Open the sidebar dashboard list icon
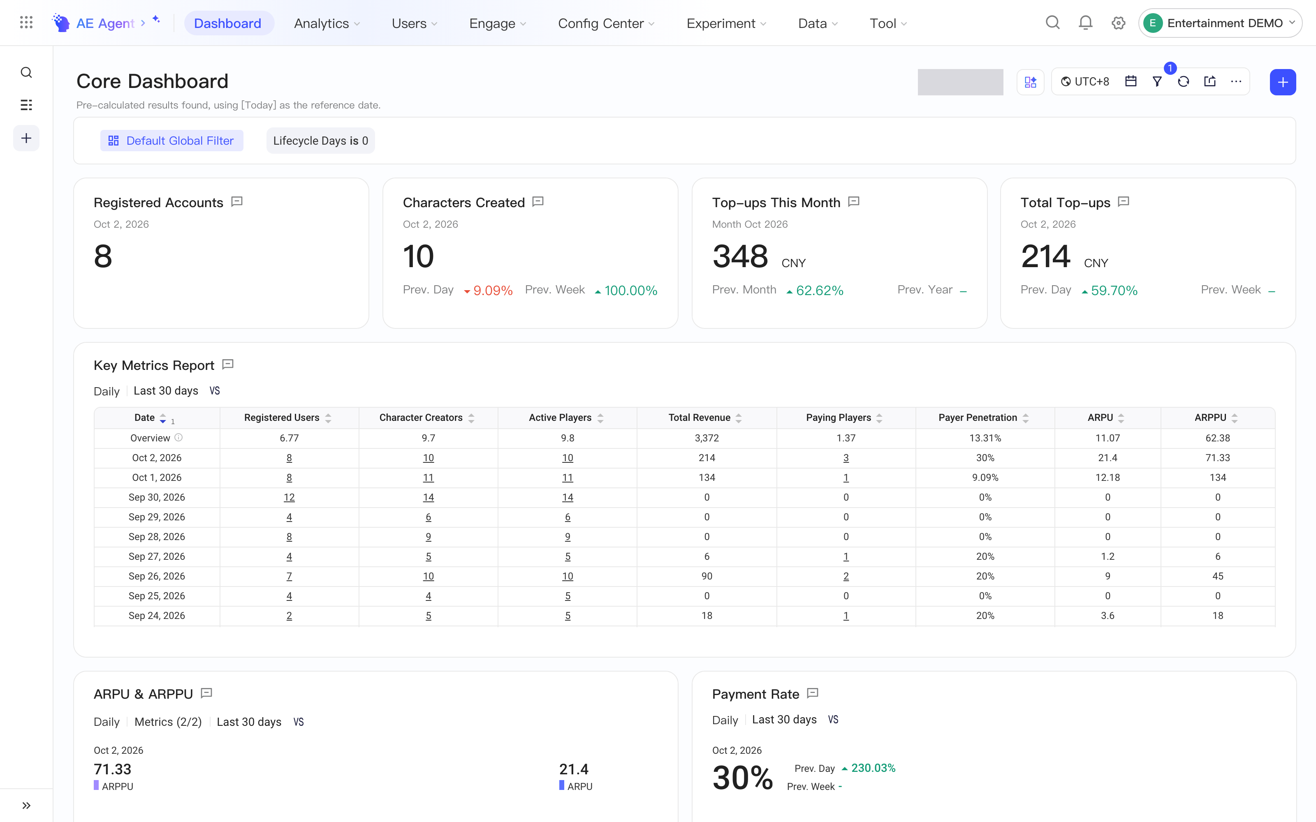The image size is (1316, 822). tap(26, 105)
